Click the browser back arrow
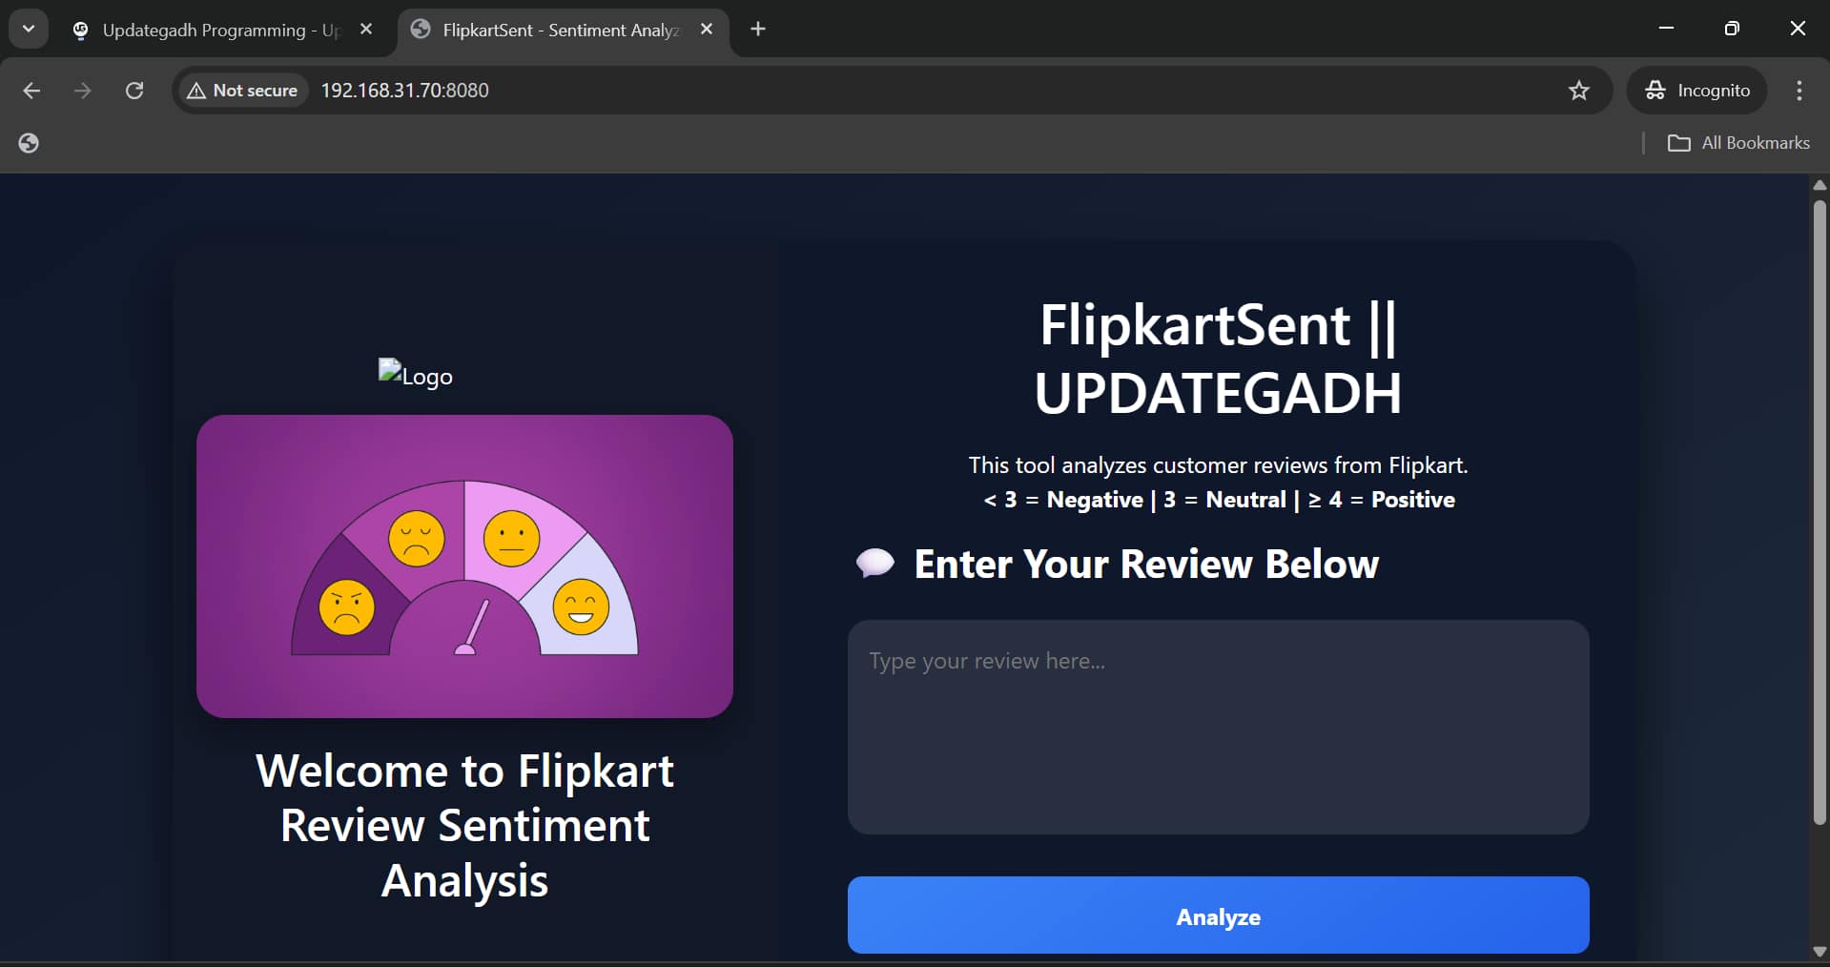Image resolution: width=1830 pixels, height=967 pixels. [x=31, y=91]
